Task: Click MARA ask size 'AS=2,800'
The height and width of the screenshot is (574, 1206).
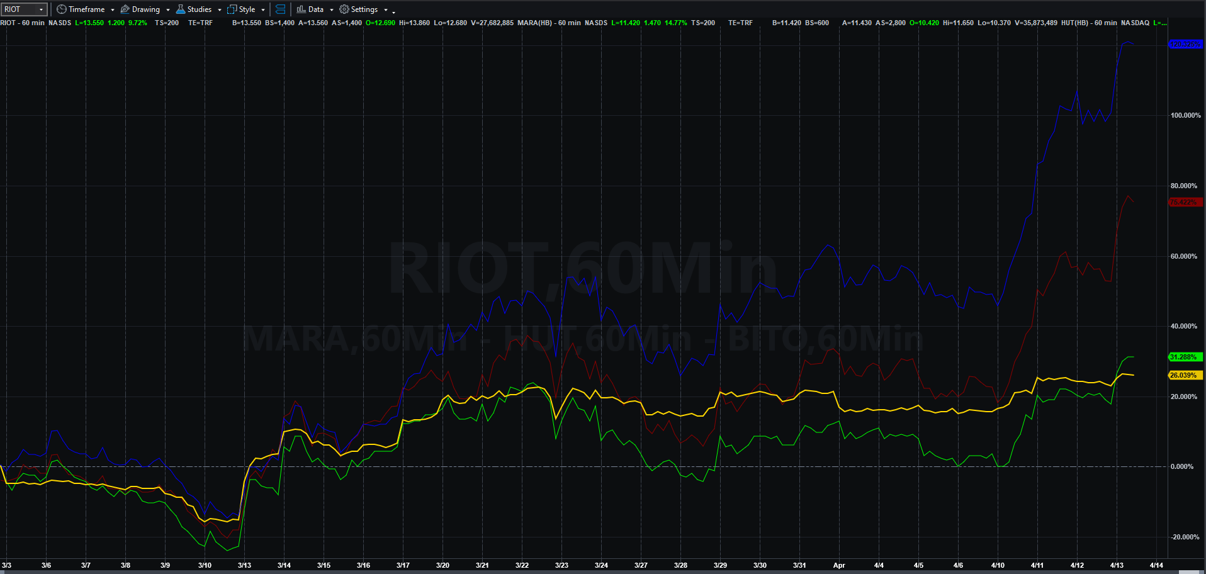Action: tap(891, 23)
